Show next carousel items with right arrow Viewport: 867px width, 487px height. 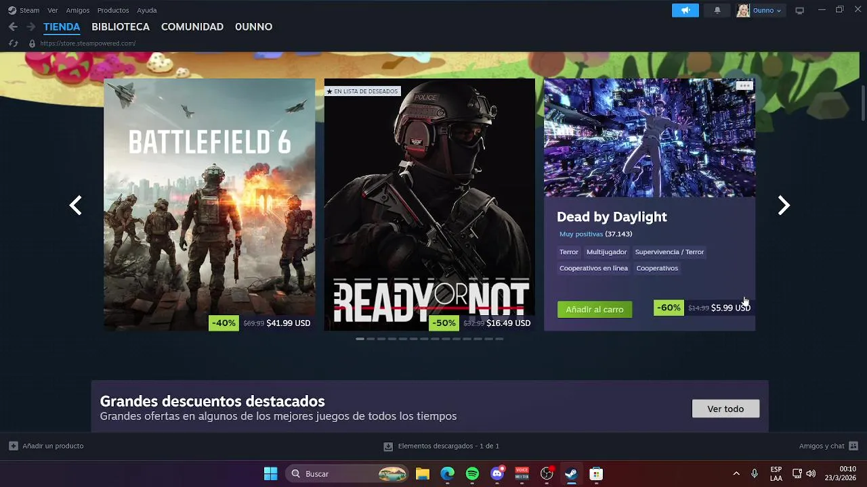tap(784, 205)
